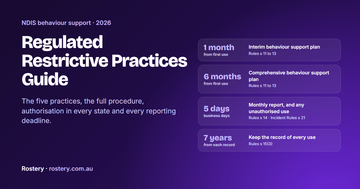Click the 'Regulated Restrictive Practices Guide' title

[x=104, y=61]
